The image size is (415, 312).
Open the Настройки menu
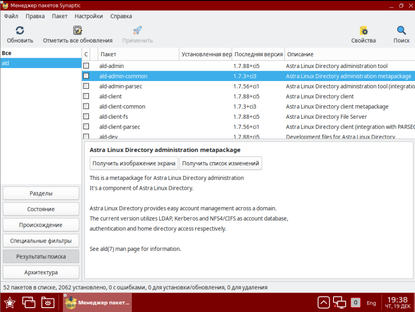88,16
